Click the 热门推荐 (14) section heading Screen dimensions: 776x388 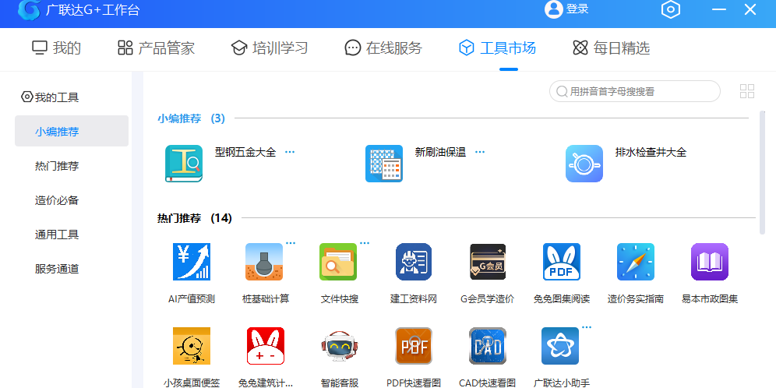pyautogui.click(x=195, y=217)
